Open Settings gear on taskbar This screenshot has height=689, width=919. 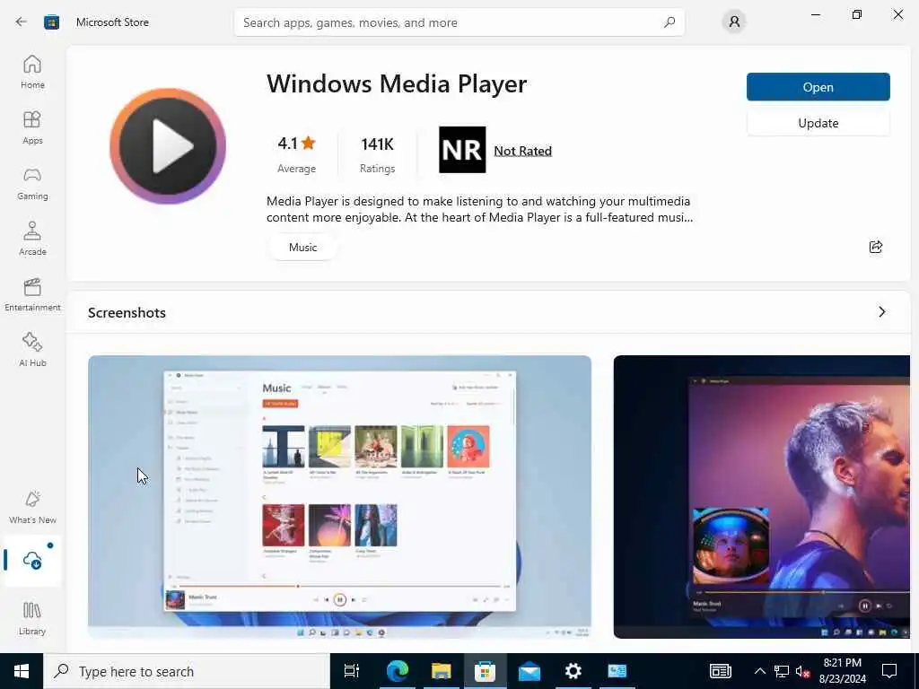pos(573,671)
